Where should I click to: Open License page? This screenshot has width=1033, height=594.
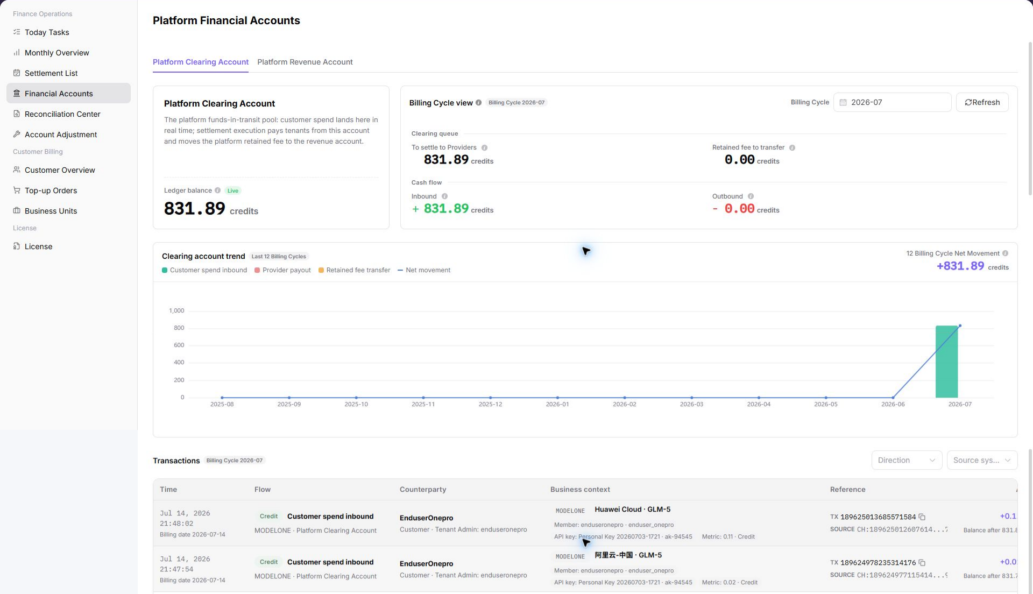68,246
